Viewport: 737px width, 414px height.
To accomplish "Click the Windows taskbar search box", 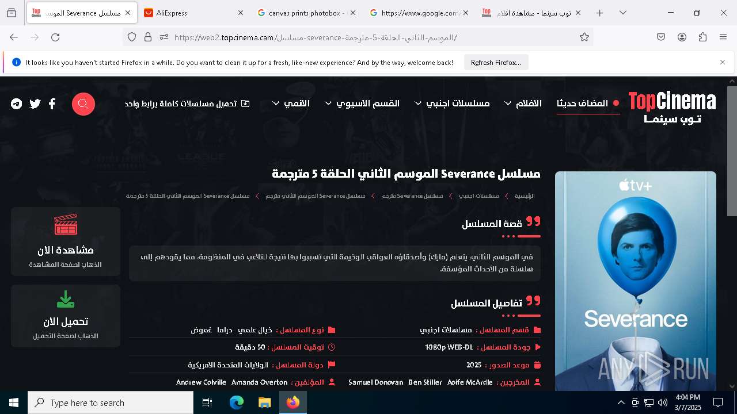I will tap(111, 402).
